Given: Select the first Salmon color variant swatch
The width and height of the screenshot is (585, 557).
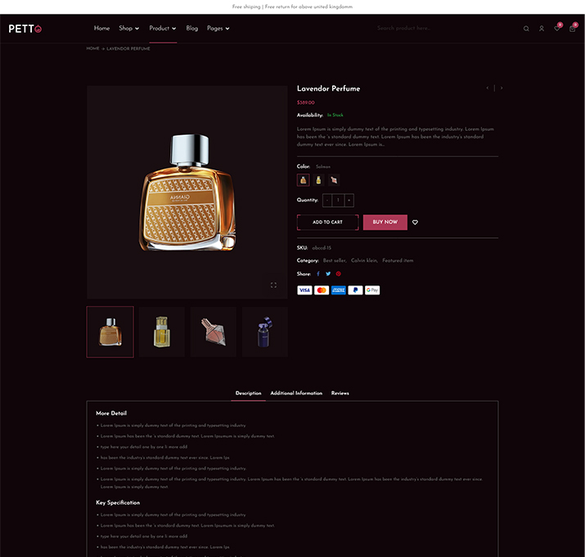Looking at the screenshot, I should pyautogui.click(x=303, y=180).
